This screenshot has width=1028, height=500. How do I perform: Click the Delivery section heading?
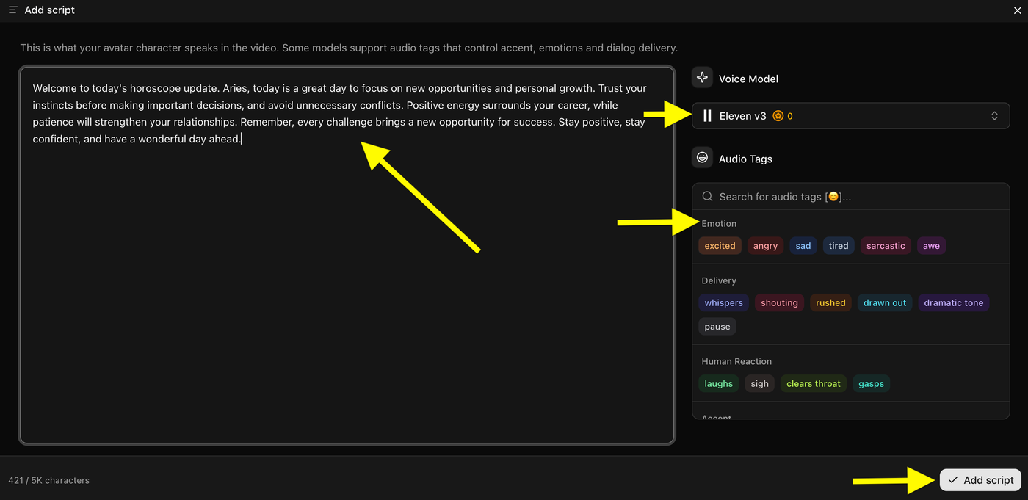point(718,280)
